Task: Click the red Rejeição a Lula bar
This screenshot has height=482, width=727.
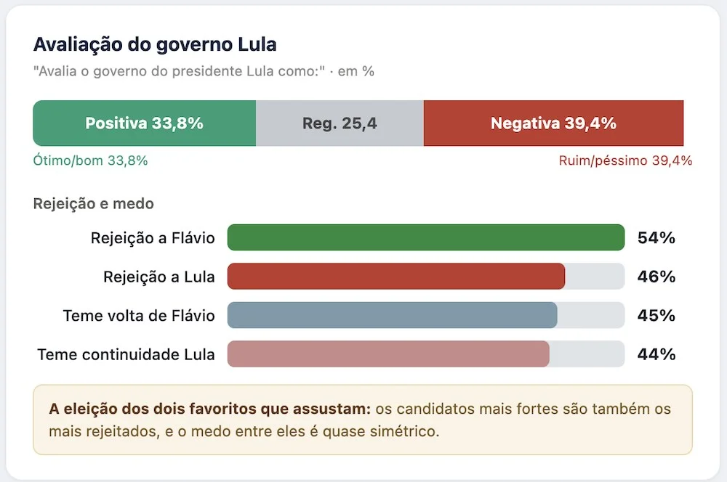Action: click(396, 277)
